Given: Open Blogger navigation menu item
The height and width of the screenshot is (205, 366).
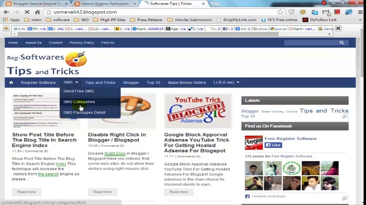Looking at the screenshot, I should pos(131,83).
